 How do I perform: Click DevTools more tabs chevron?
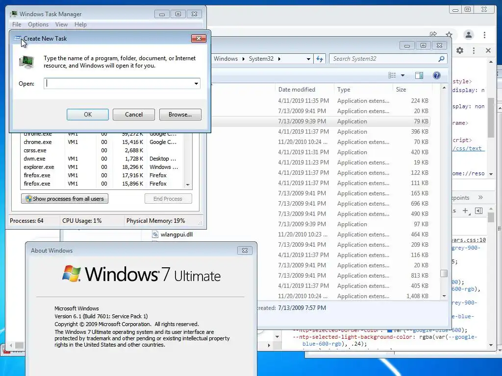tap(480, 198)
